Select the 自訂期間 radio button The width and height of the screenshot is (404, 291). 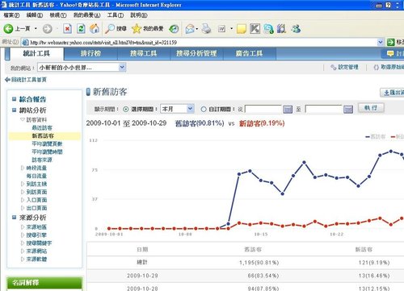click(x=204, y=109)
